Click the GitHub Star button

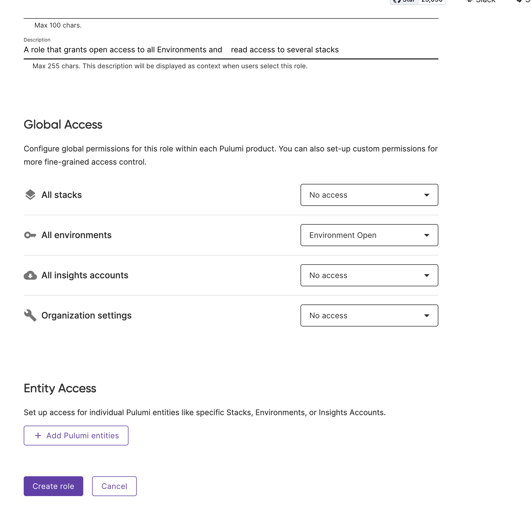click(404, 1)
